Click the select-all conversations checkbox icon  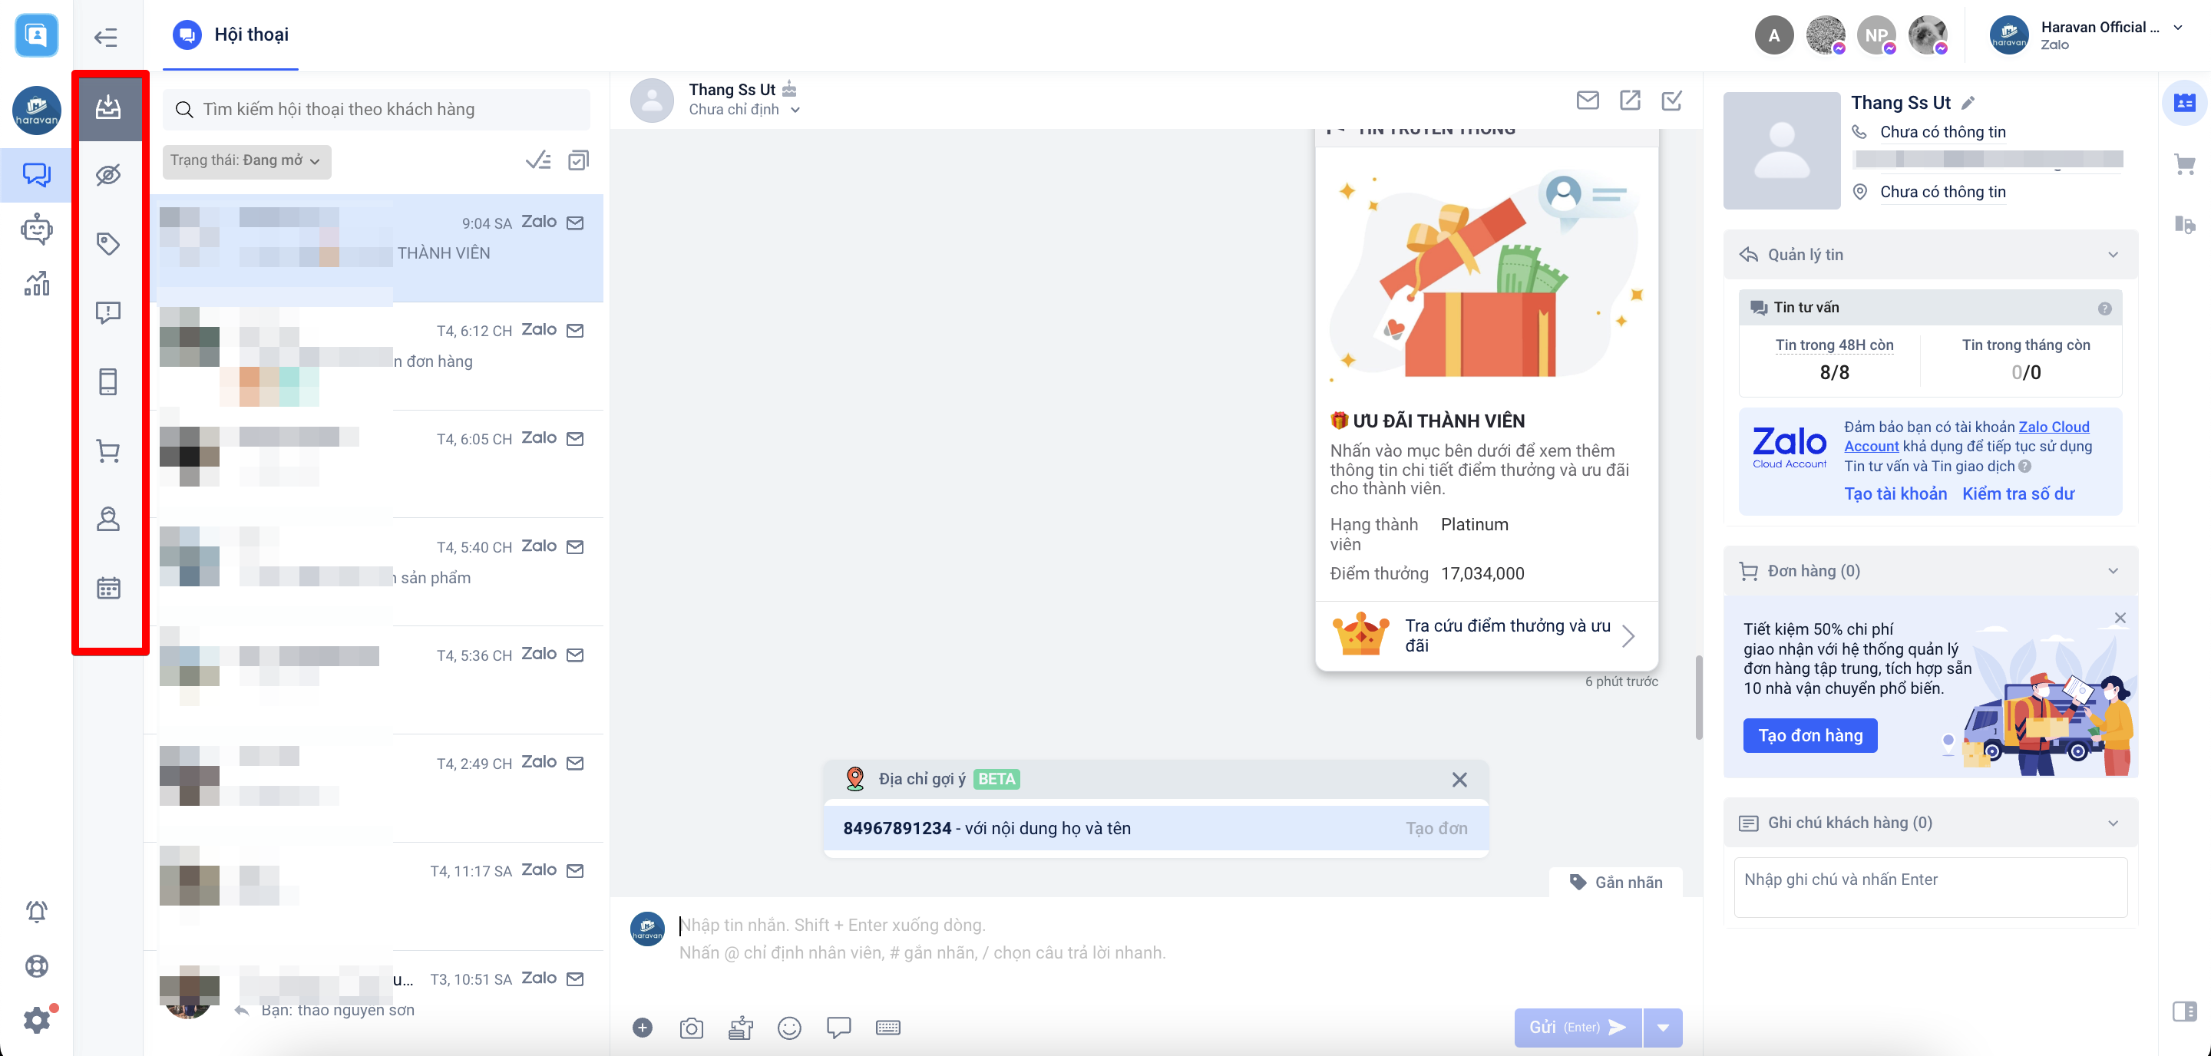pyautogui.click(x=579, y=160)
